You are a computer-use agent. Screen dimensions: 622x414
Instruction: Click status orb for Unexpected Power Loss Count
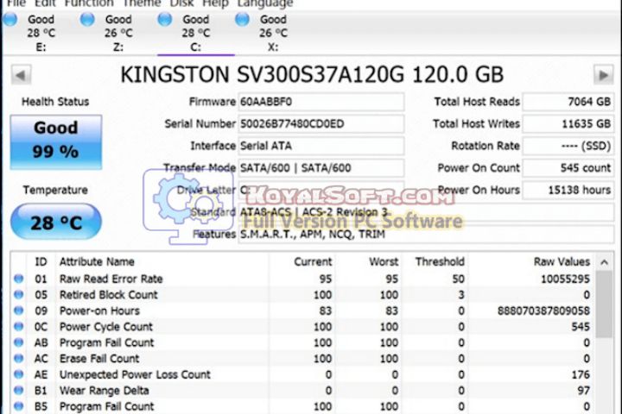pyautogui.click(x=19, y=374)
